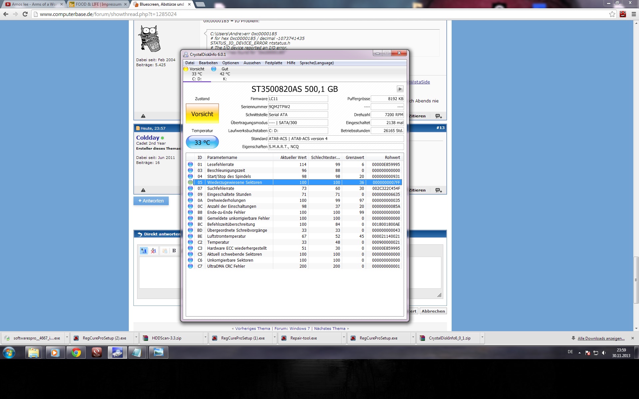This screenshot has height=399, width=639.
Task: Open dropdown arrow next to the Repair-tool.exe download
Action: coord(343,338)
